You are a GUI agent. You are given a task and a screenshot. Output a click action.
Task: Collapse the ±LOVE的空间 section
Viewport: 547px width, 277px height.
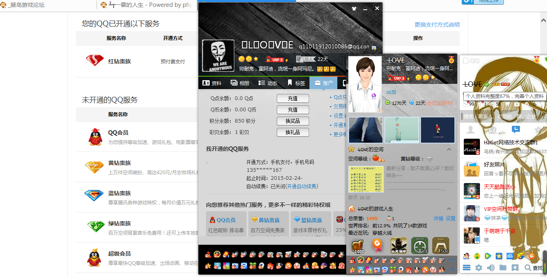point(449,149)
